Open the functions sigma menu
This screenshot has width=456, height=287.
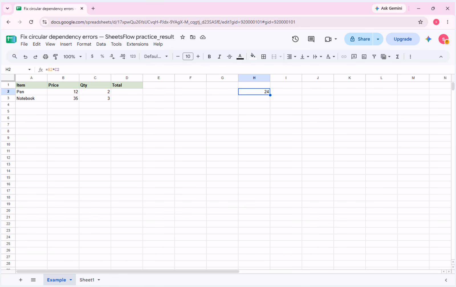pyautogui.click(x=397, y=56)
